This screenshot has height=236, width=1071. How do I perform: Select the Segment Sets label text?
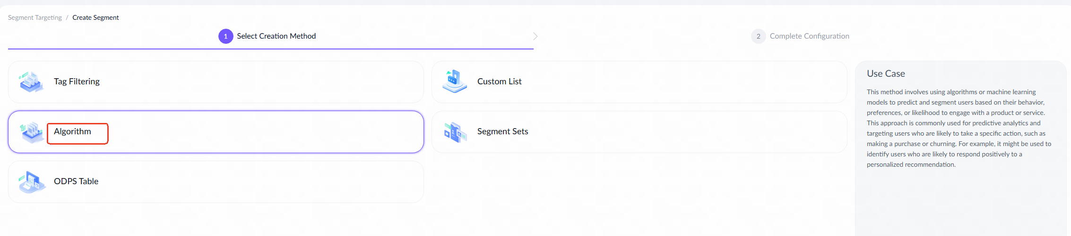coord(502,131)
